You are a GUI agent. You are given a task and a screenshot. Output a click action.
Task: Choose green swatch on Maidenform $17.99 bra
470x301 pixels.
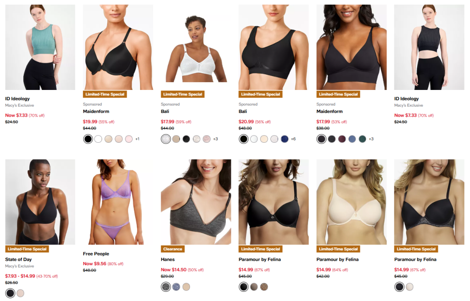(x=363, y=139)
